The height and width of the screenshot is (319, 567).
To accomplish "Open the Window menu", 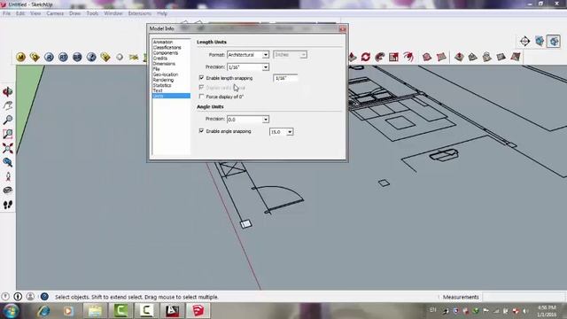I will click(x=113, y=13).
